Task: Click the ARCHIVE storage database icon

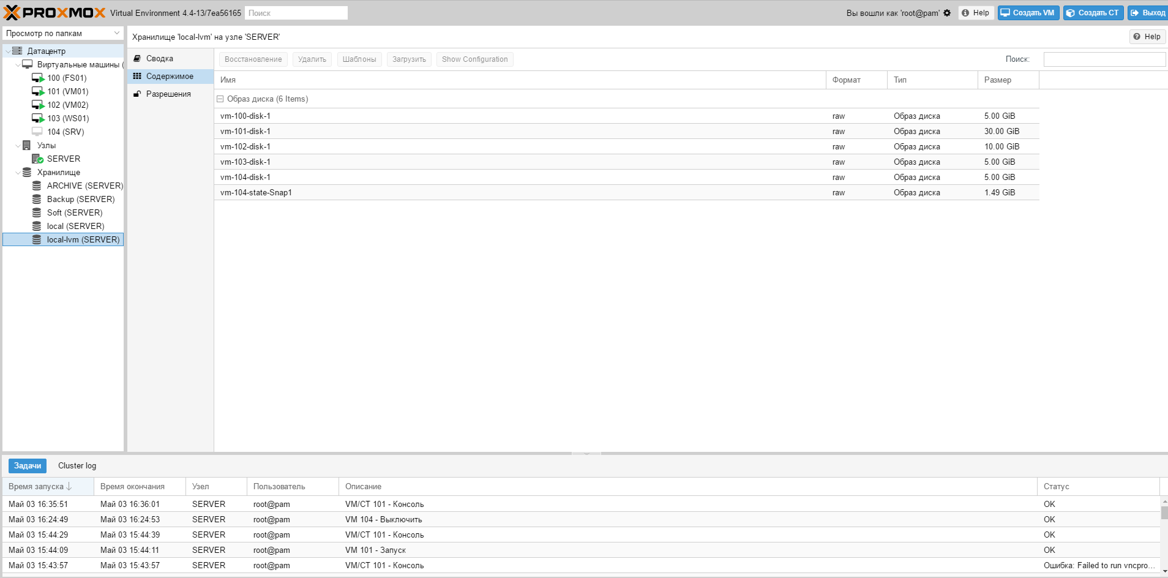Action: point(37,186)
